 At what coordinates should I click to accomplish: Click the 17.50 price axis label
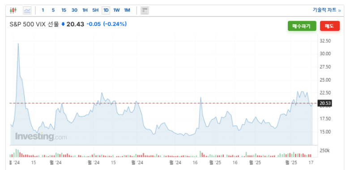tap(325, 119)
